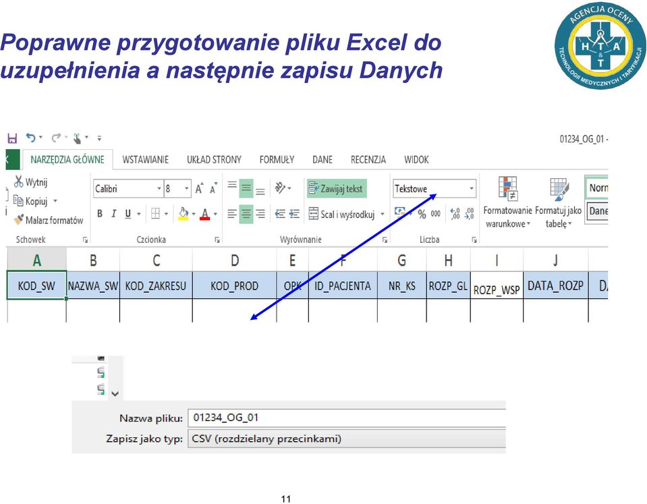647x504 pixels.
Task: Decrease decimal places
Action: point(469,213)
